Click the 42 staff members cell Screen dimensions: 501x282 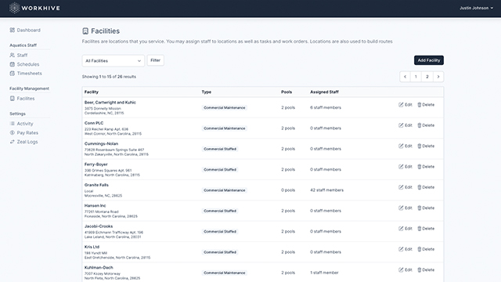click(327, 190)
